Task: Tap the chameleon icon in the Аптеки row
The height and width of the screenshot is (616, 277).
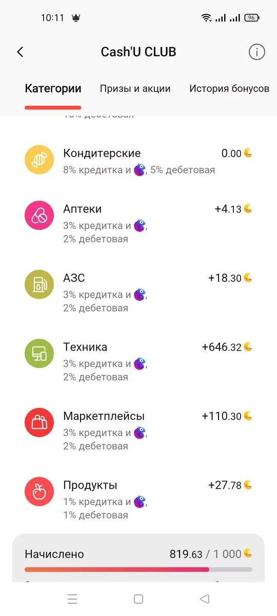Action: pyautogui.click(x=140, y=225)
